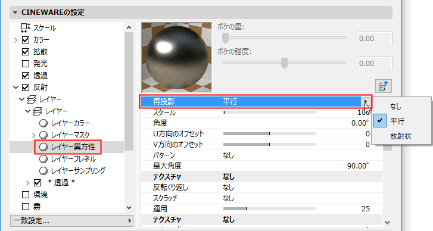The width and height of the screenshot is (433, 231).
Task: Select the 反転くり返し parameter row
Action: pyautogui.click(x=261, y=188)
